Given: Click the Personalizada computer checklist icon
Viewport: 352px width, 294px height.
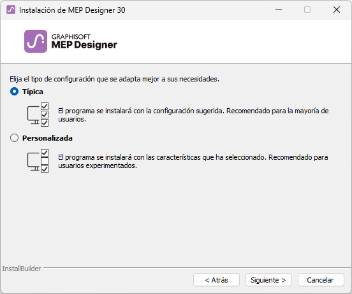Looking at the screenshot, I should (38, 161).
